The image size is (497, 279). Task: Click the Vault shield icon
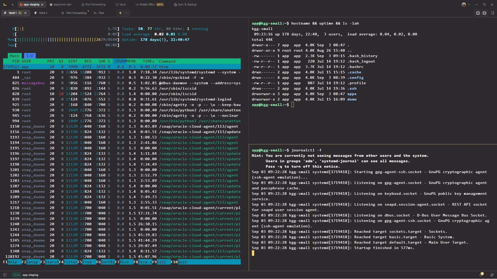pos(117,4)
